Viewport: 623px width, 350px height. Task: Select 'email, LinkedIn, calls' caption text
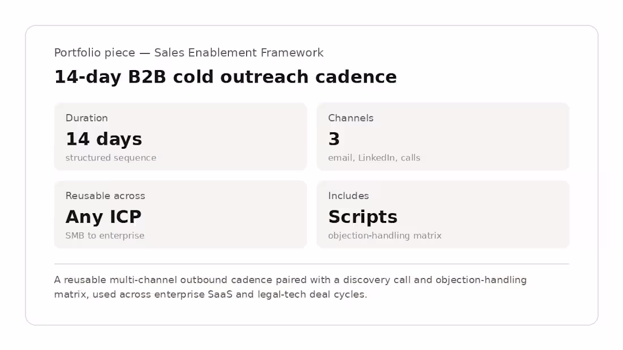374,158
